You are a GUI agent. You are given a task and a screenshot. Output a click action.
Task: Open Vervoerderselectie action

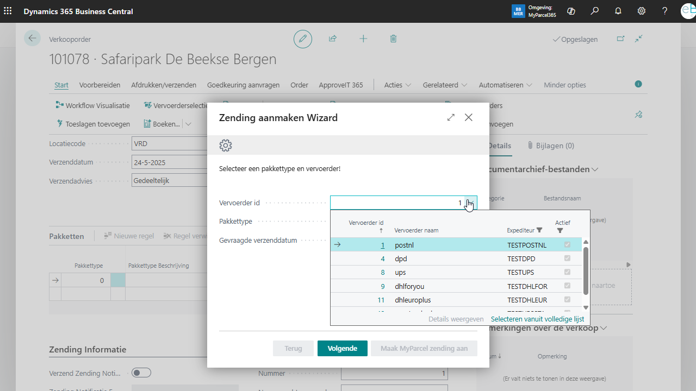coord(176,105)
